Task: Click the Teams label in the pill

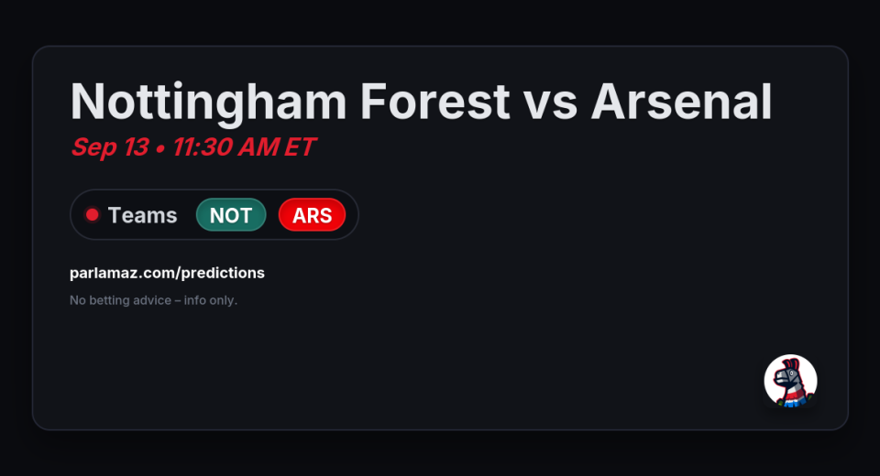Action: coord(143,215)
